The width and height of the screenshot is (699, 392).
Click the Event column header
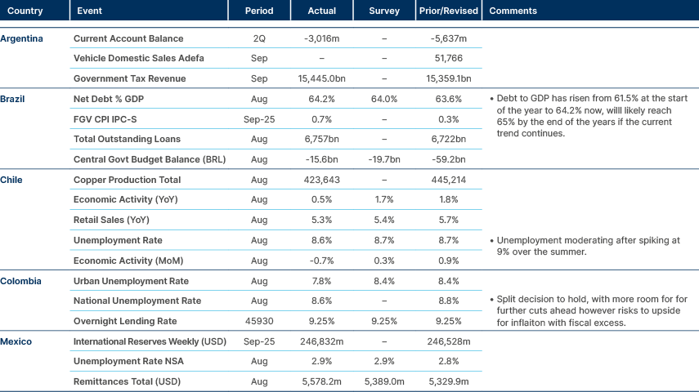click(88, 11)
